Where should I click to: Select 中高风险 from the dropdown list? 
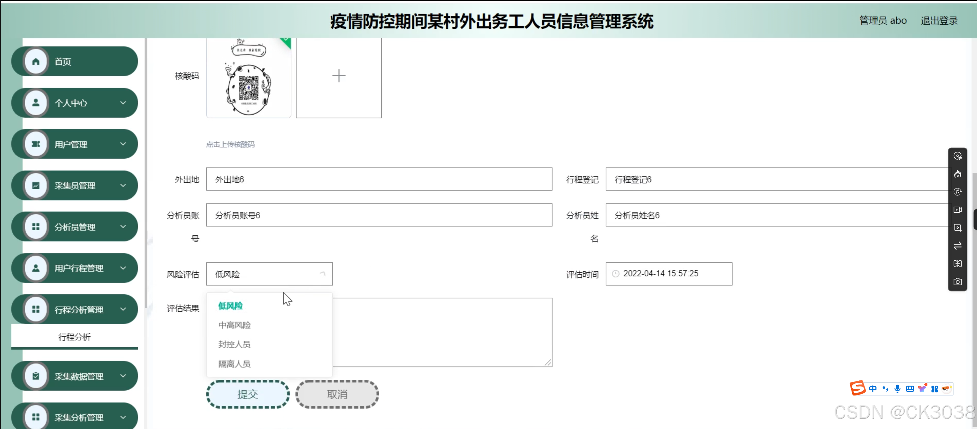234,325
